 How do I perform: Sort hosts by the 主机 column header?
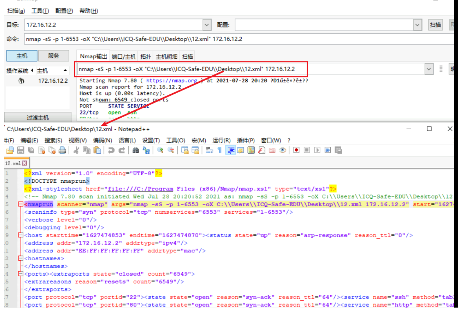pos(52,71)
